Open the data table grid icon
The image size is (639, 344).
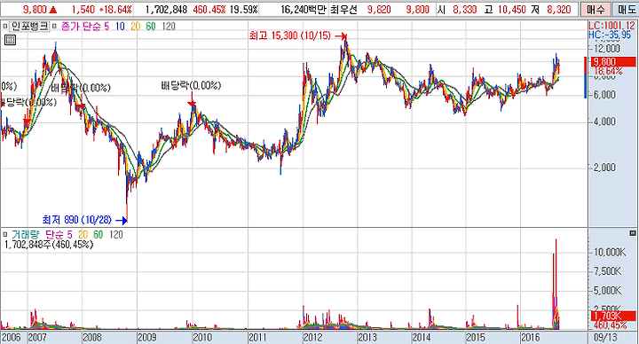10,40
